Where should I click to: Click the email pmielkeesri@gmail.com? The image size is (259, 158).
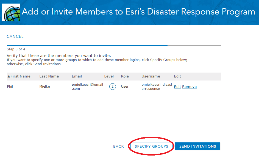click(x=87, y=87)
